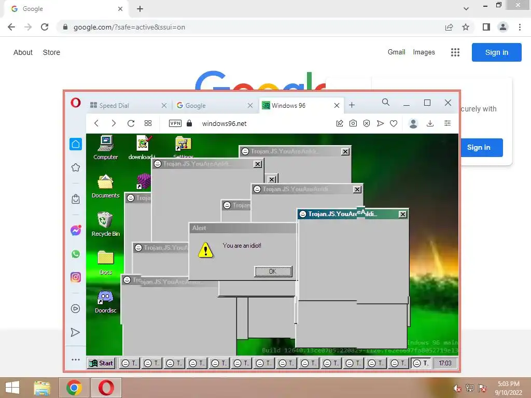Screen dimensions: 531x398
Task: Open Opera sidebar home icon
Action: pyautogui.click(x=76, y=144)
